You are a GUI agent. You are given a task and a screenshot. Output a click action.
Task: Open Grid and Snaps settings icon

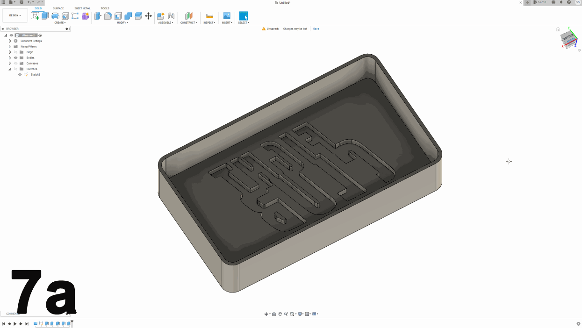307,314
